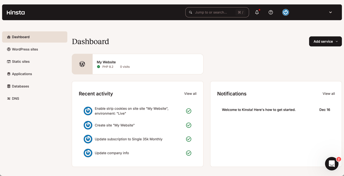The width and height of the screenshot is (344, 176).
Task: Open the chat support bubble
Action: point(332,164)
